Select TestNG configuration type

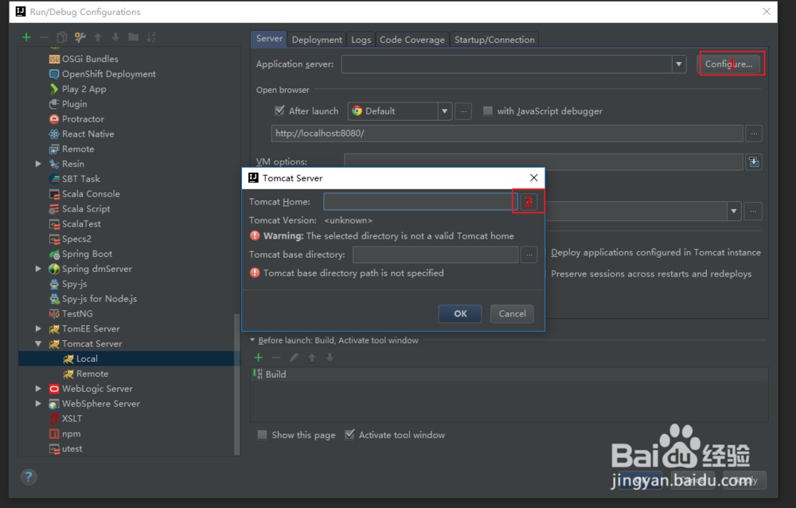pos(71,314)
